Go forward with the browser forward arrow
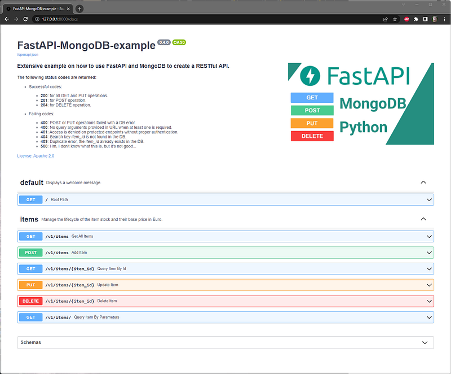Viewport: 451px width, 374px height. click(16, 19)
